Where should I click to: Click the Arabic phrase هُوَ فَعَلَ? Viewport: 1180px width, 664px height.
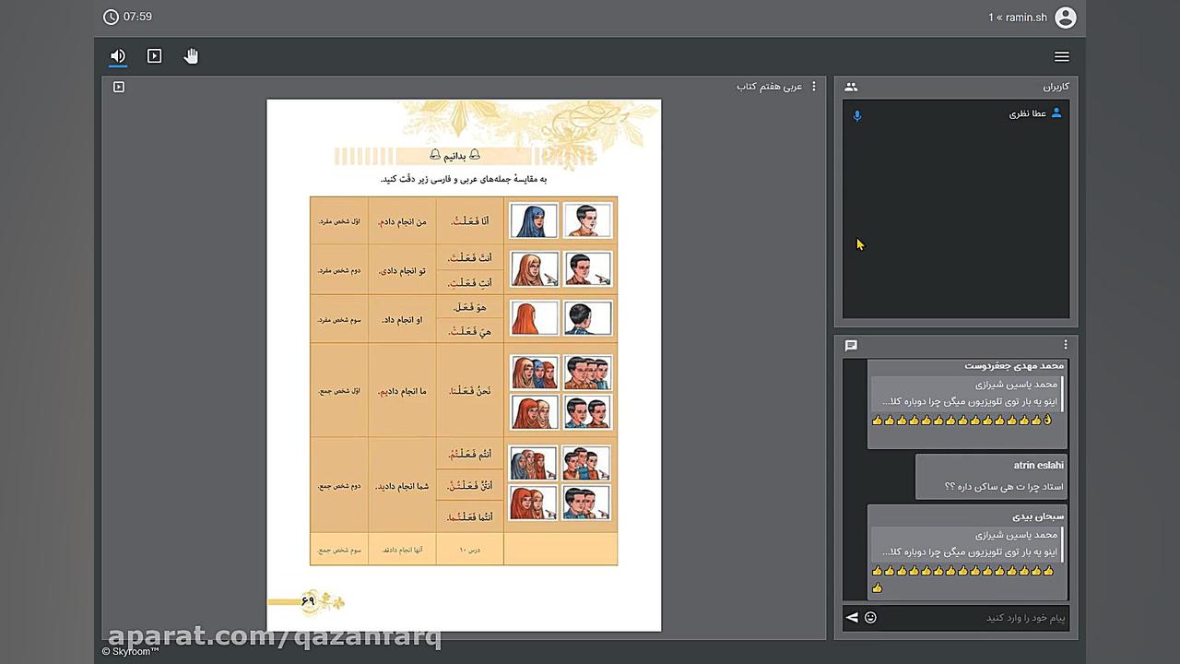click(x=470, y=306)
